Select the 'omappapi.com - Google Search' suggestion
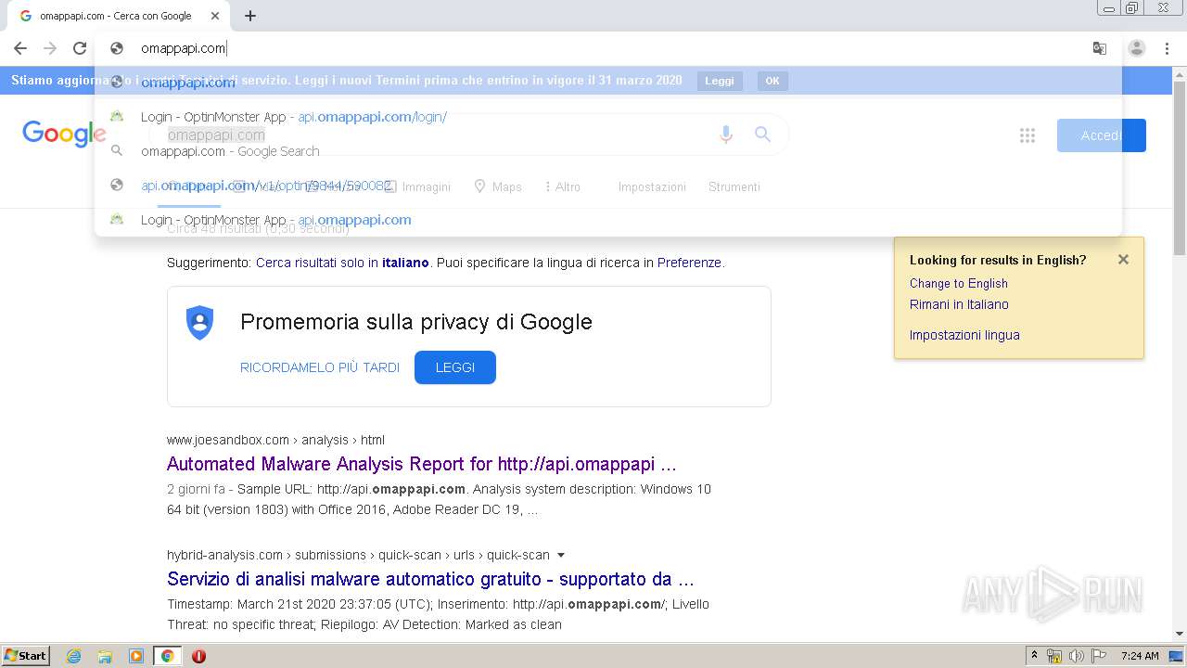 tap(607, 151)
